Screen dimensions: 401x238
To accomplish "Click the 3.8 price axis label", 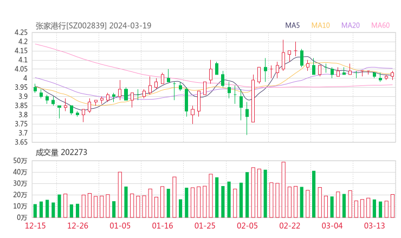I will point(23,115).
